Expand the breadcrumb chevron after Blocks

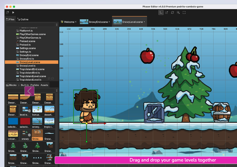19,85
